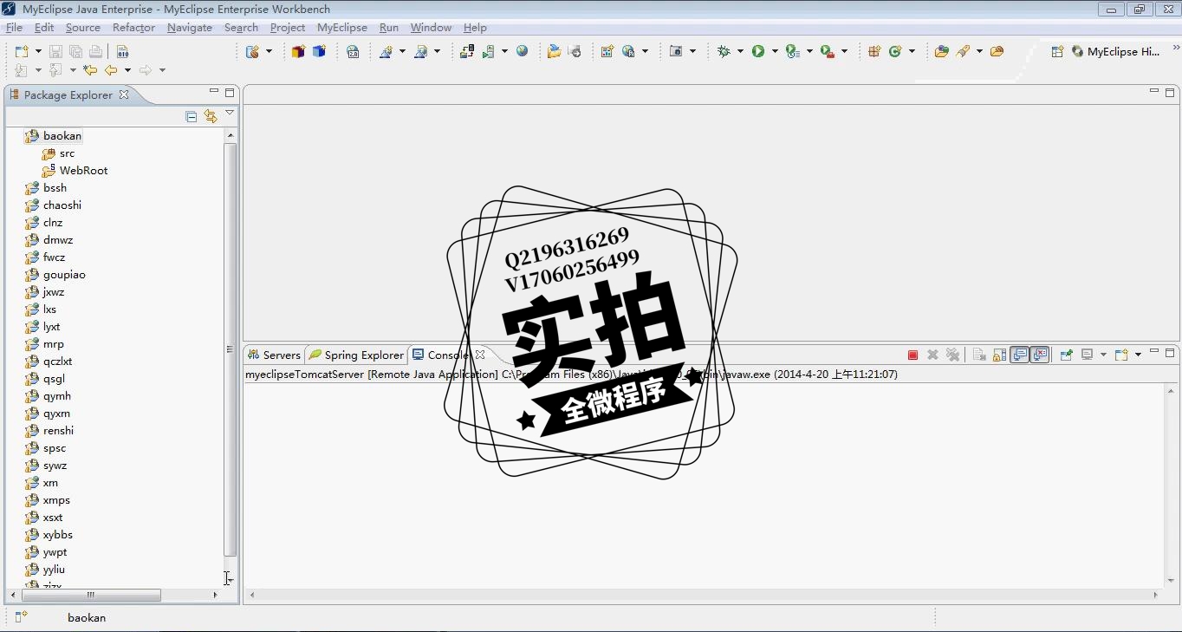
Task: Click the camera snapshot toolbar icon
Action: pyautogui.click(x=676, y=51)
